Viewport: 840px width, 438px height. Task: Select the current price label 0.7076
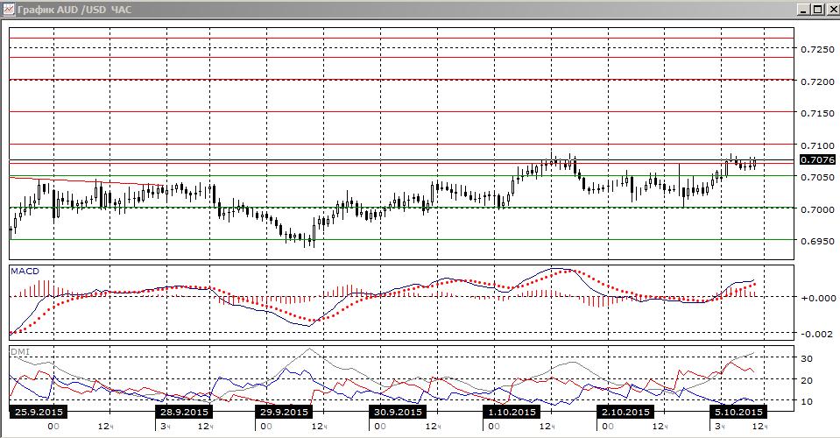(817, 159)
